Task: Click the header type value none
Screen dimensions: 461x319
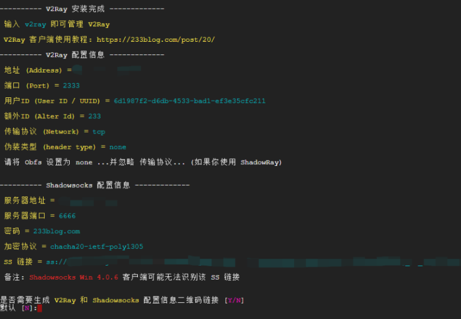Action: tap(117, 147)
